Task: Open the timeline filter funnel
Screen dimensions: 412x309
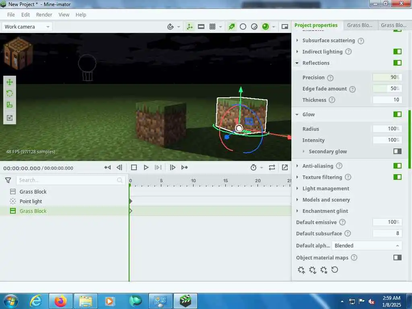Action: point(8,180)
